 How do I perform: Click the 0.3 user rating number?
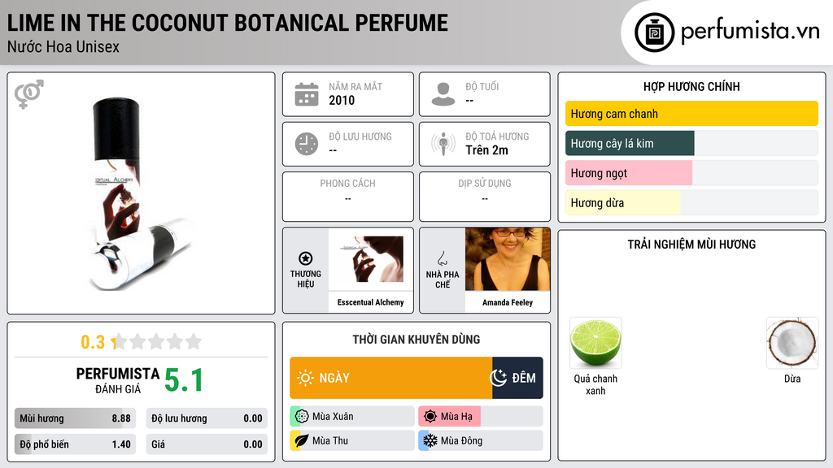(x=93, y=342)
